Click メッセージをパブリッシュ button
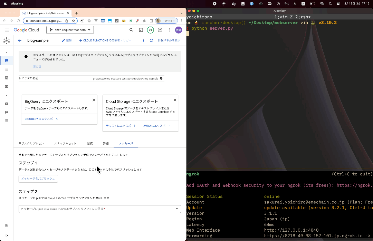Image resolution: width=373 pixels, height=241 pixels. [38, 179]
